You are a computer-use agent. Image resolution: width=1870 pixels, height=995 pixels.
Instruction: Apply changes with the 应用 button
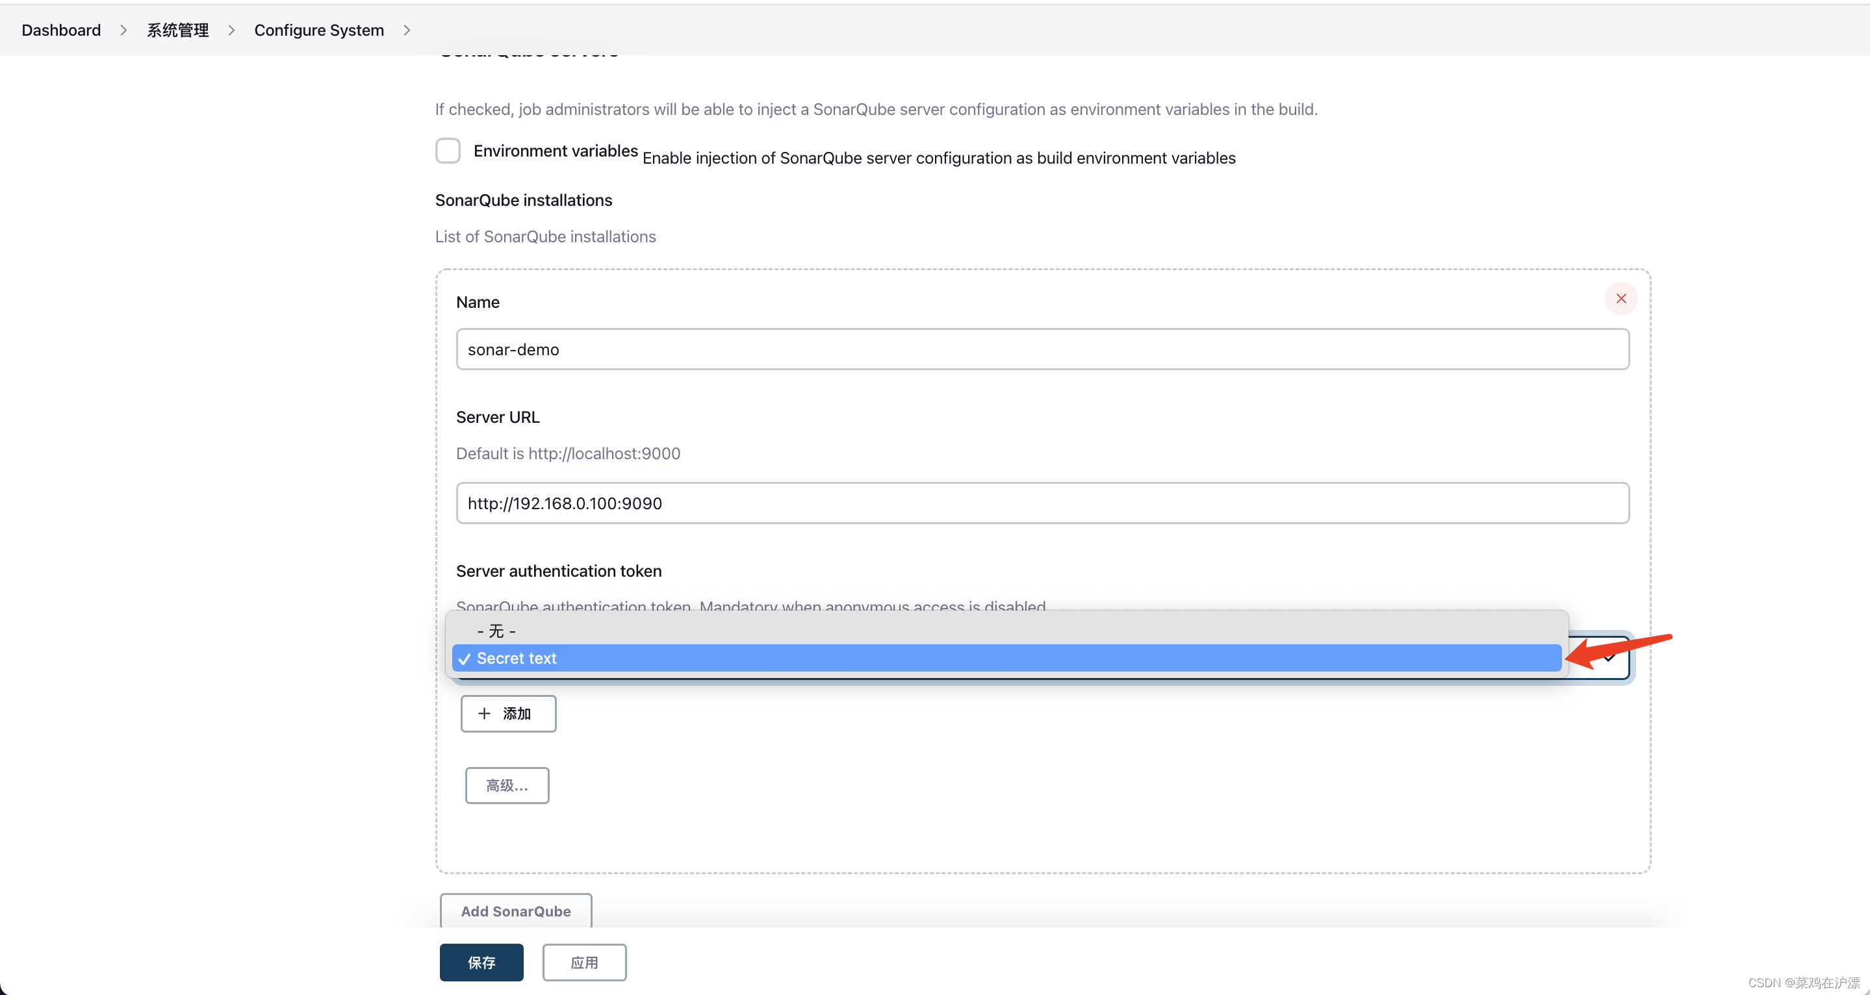click(x=584, y=963)
